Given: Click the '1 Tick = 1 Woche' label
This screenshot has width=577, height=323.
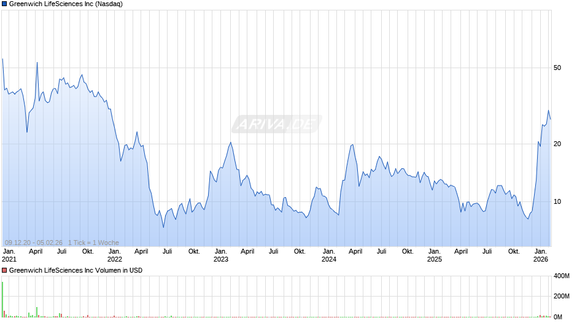Looking at the screenshot, I should point(93,243).
